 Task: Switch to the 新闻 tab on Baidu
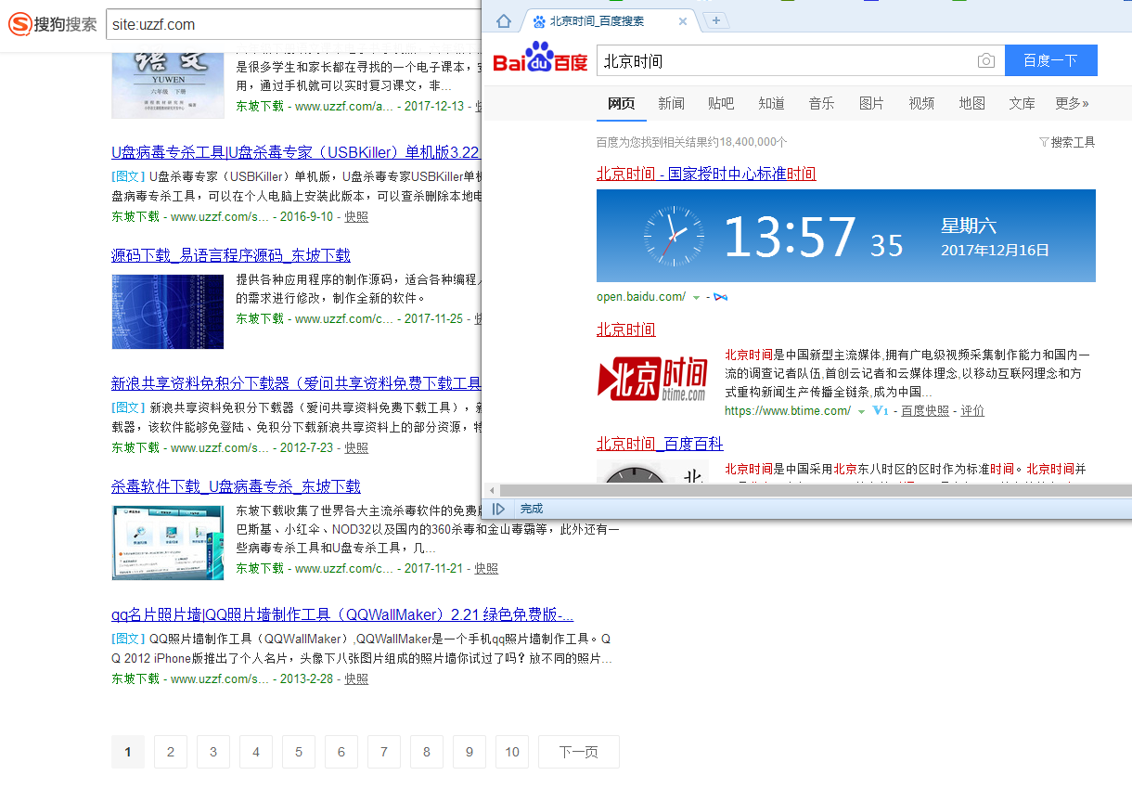671,103
